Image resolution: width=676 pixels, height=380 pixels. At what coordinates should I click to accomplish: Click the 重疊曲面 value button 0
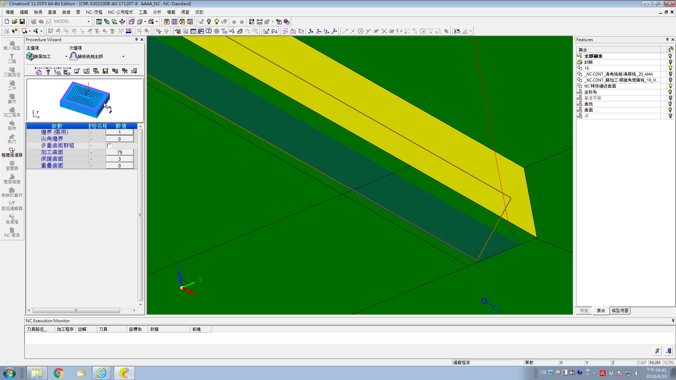[120, 166]
